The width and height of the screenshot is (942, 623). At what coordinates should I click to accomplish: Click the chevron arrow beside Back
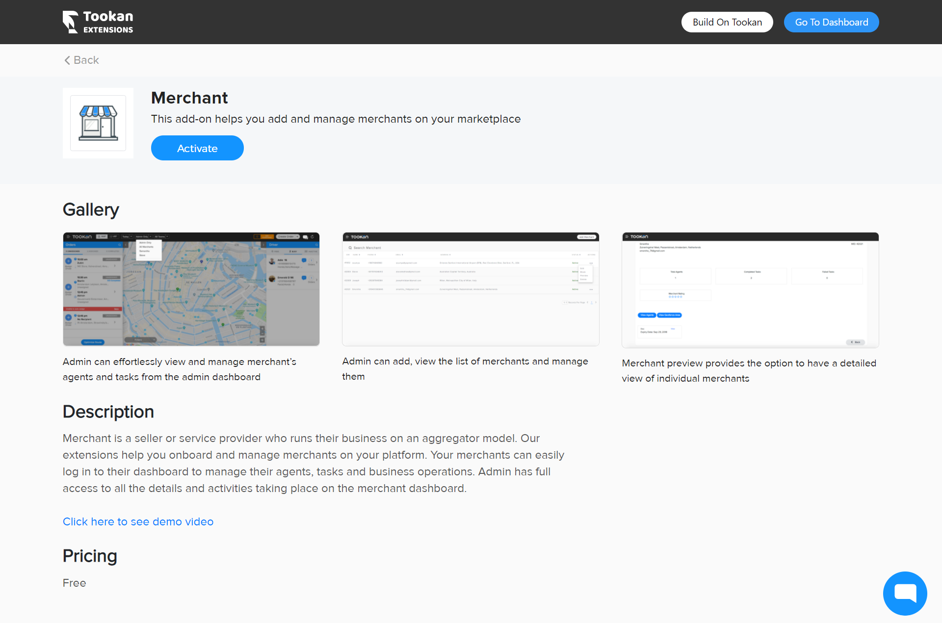67,60
